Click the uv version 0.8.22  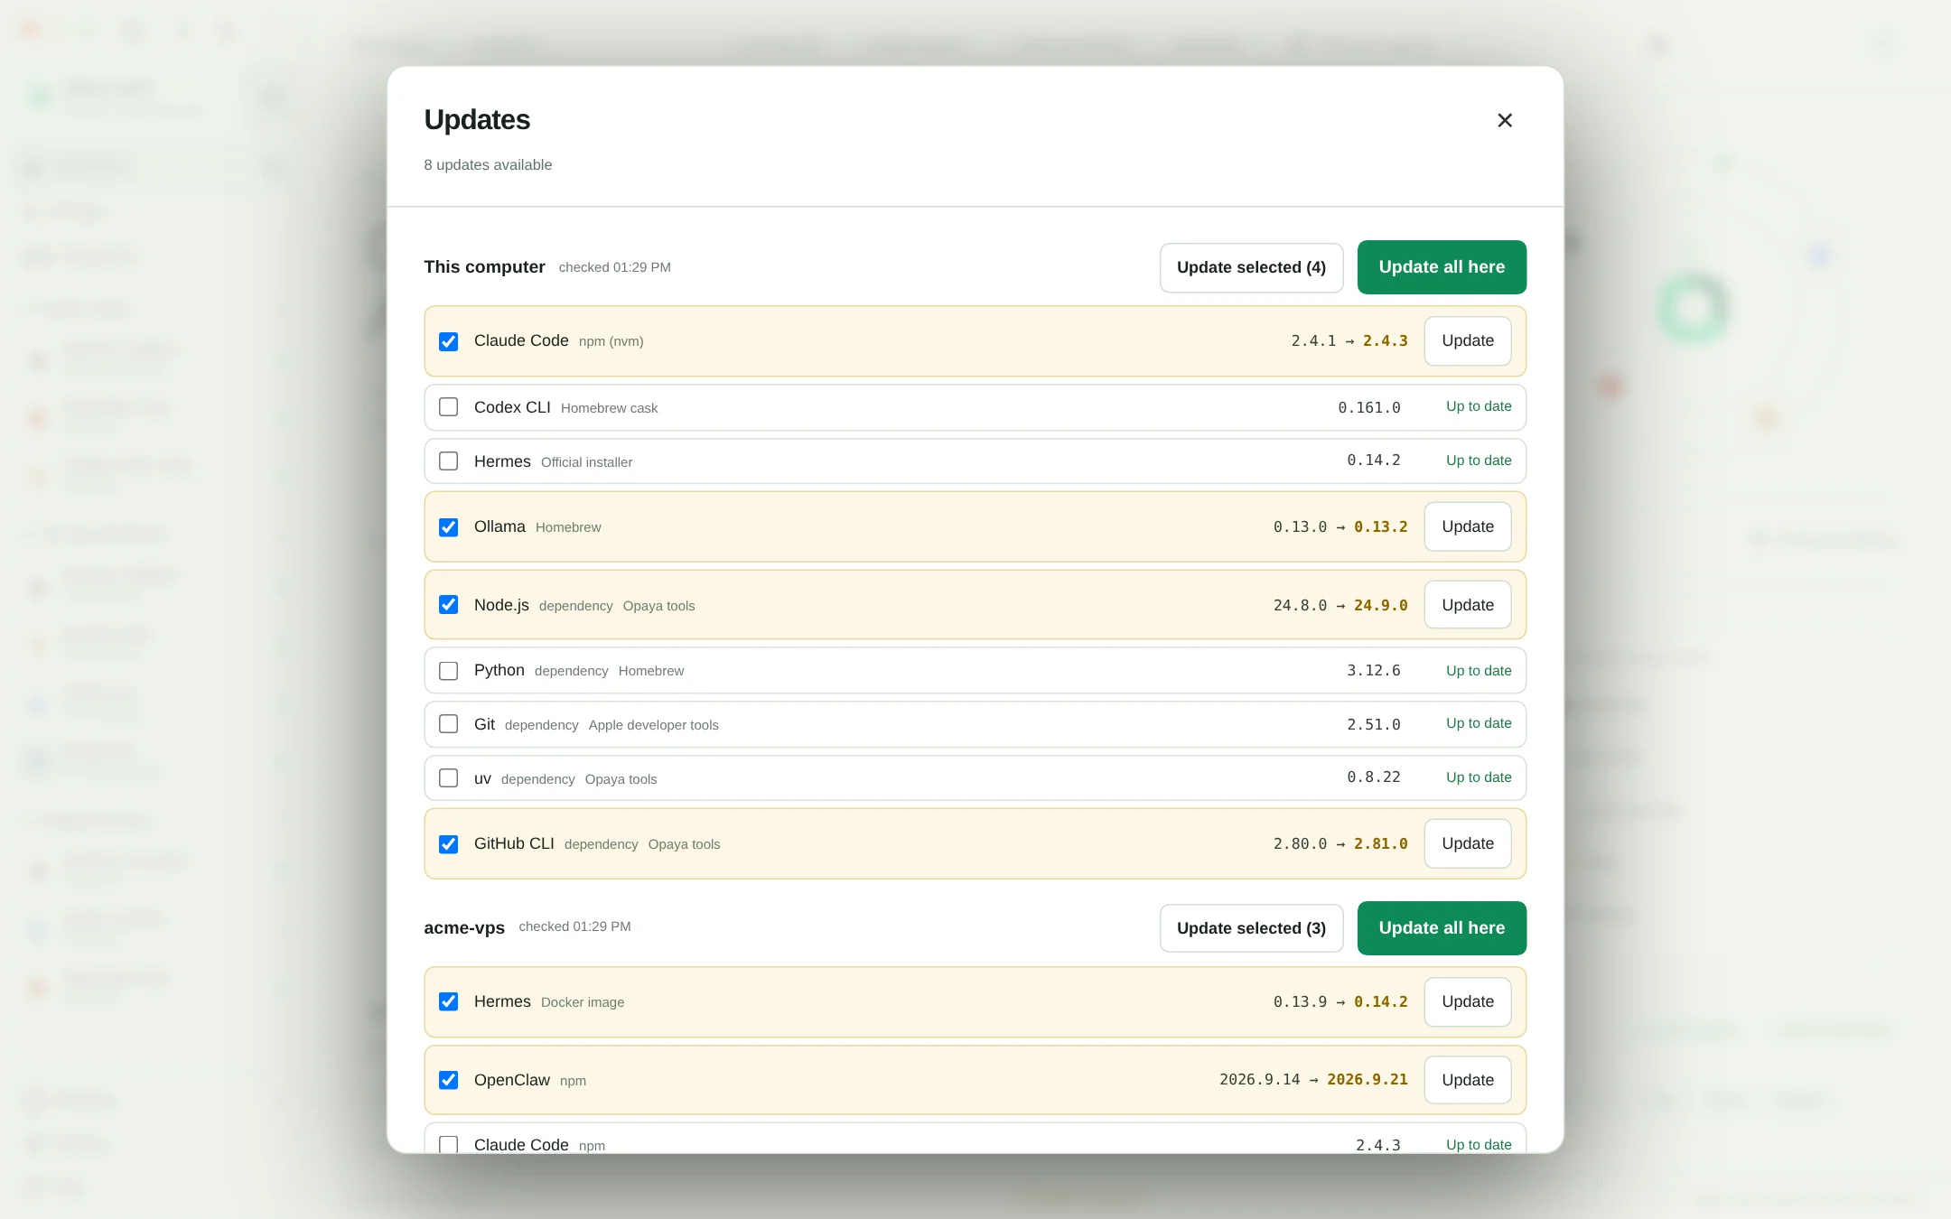tap(1373, 777)
